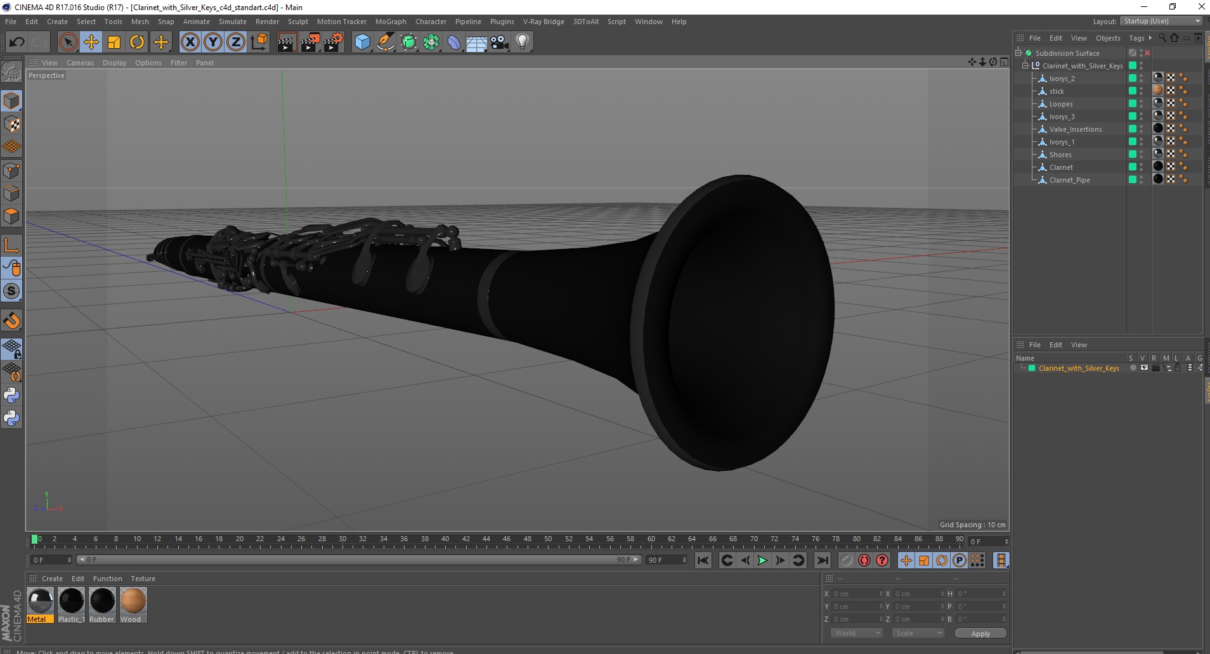Screen dimensions: 1210x654
Task: Open Floor environment objects icon
Action: [477, 42]
